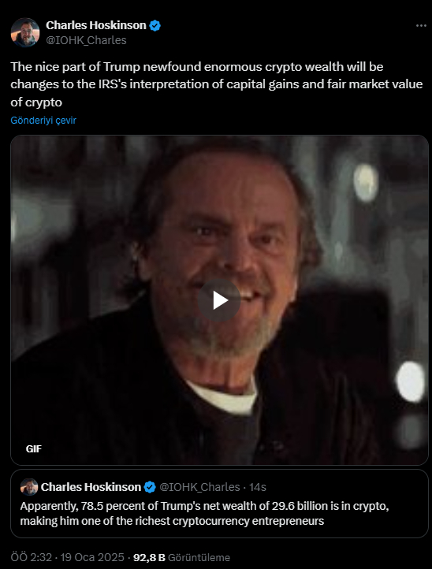Click the Görüntüleme views label
The image size is (432, 569).
tap(199, 557)
